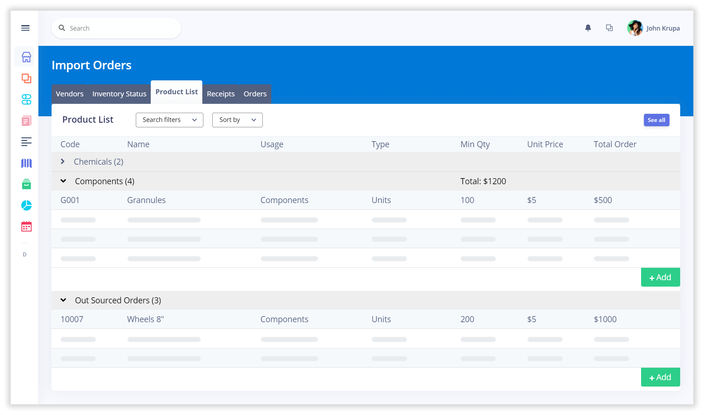Select the green archive box sidebar icon
Screen dimensions: 704x415
point(26,184)
